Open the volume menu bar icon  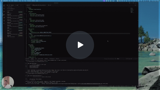coord(134,1)
